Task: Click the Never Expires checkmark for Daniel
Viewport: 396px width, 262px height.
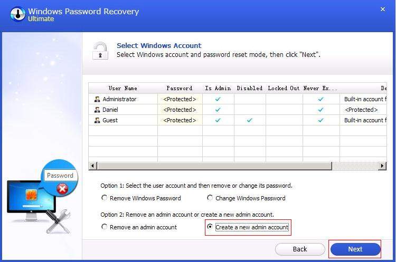Action: (320, 110)
